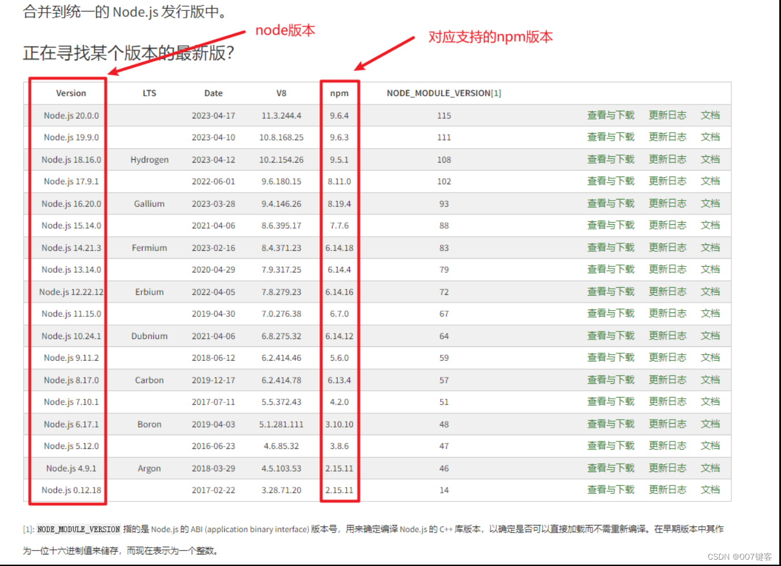View 更新日志 for Node.js 16.20.0 Gallium
Screen dimensions: 781x566
coord(667,203)
